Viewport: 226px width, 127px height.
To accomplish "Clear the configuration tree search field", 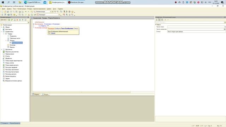I will 28,22.
